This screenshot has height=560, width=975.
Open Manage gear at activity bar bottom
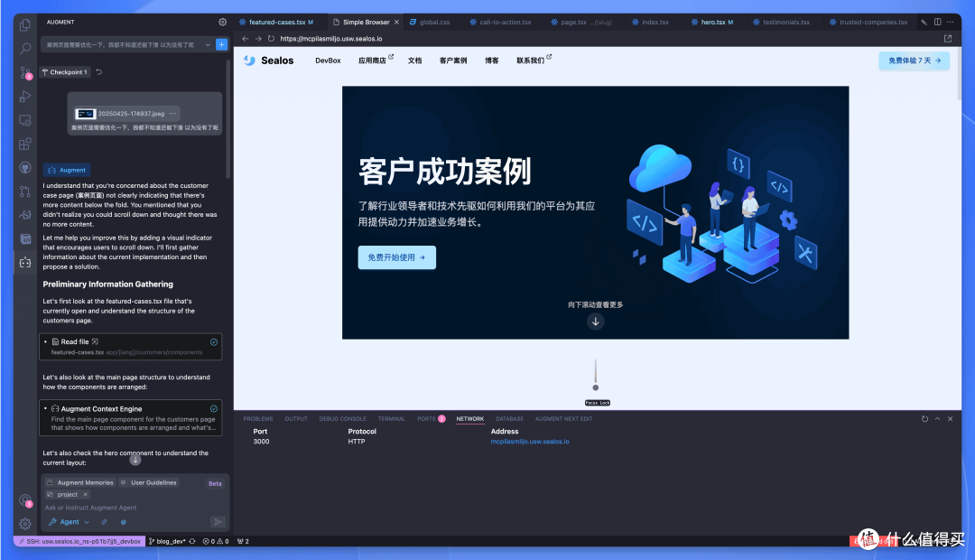point(25,524)
